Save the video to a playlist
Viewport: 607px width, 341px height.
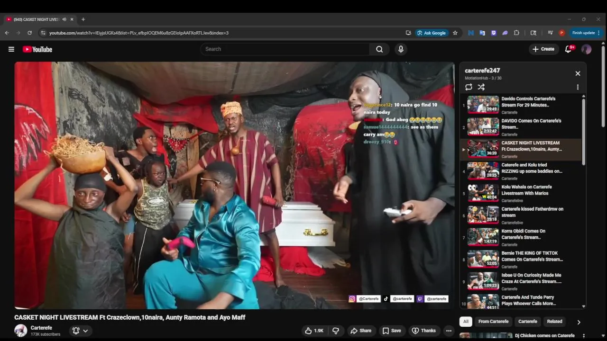(392, 331)
